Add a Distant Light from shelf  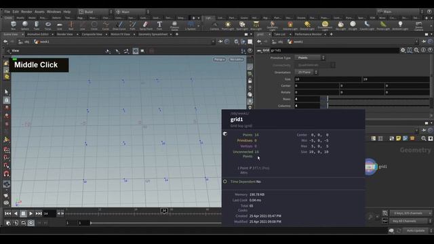click(x=307, y=26)
